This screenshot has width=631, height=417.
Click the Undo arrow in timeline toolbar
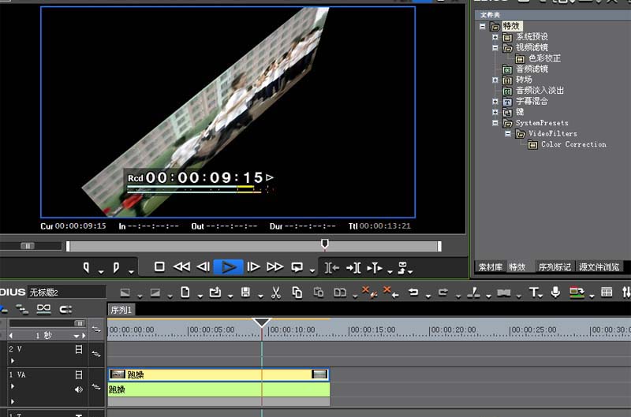(413, 292)
